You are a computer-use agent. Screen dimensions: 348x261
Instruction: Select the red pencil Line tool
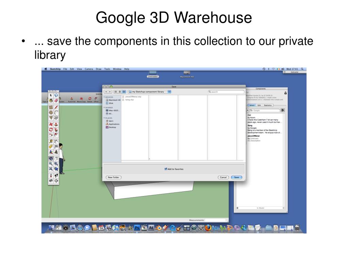(56, 107)
